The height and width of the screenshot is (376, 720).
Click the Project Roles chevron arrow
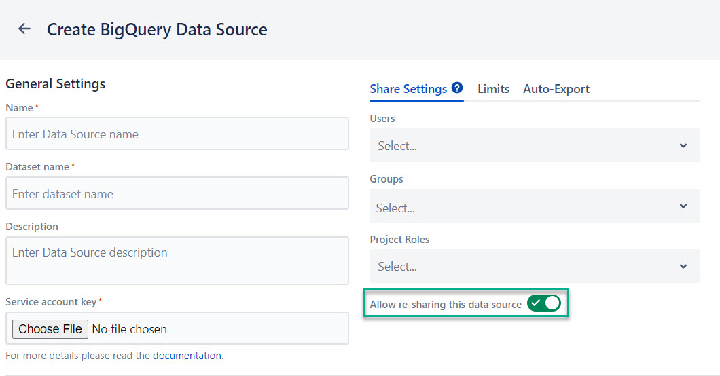(683, 267)
